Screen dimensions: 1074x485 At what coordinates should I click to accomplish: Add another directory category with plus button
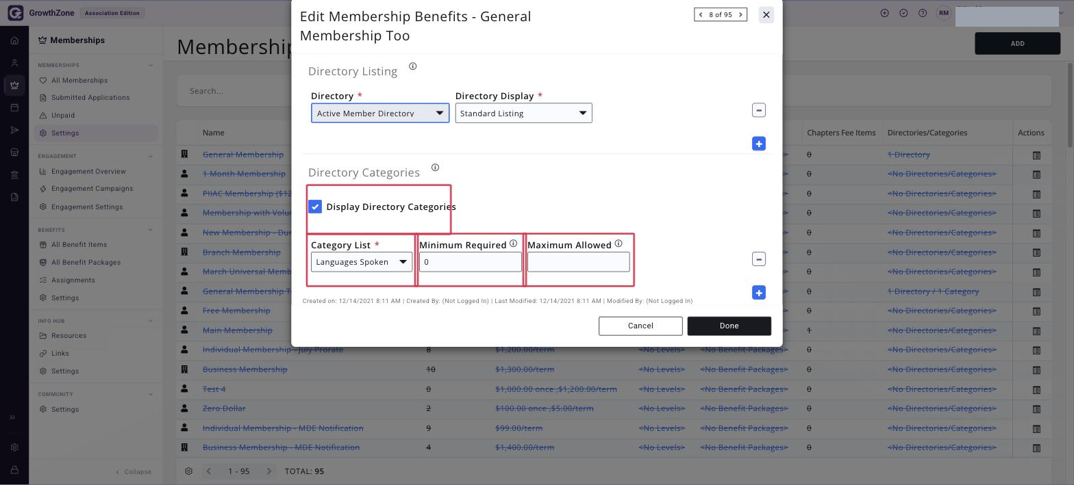[758, 293]
